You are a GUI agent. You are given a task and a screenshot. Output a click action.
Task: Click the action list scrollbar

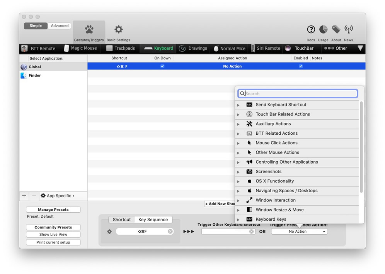[x=361, y=147]
